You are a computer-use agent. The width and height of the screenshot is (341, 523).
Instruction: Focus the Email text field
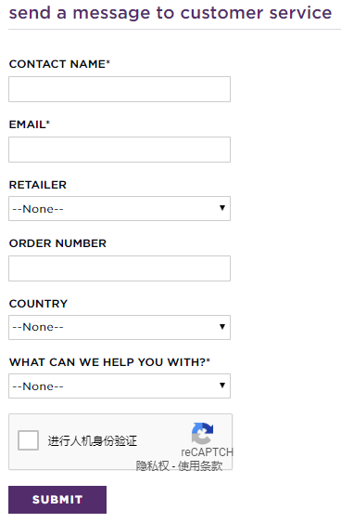click(x=120, y=150)
